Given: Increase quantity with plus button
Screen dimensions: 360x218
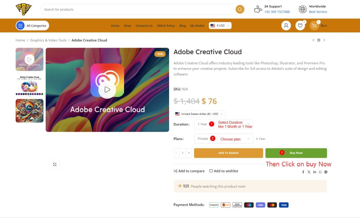Looking at the screenshot, I should (189, 153).
